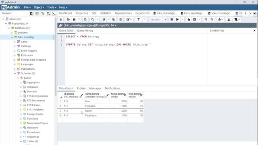The image size is (258, 145).
Task: Collapse the Schemas (1) node
Action: pyautogui.click(x=15, y=73)
